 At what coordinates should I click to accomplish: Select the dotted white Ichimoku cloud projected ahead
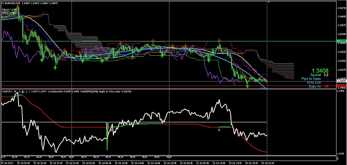point(281,70)
